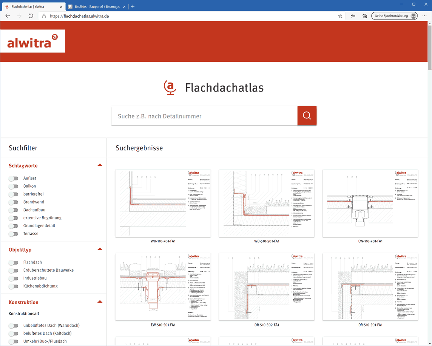This screenshot has width=432, height=346.
Task: Click the alwitra logo
Action: coord(32,41)
